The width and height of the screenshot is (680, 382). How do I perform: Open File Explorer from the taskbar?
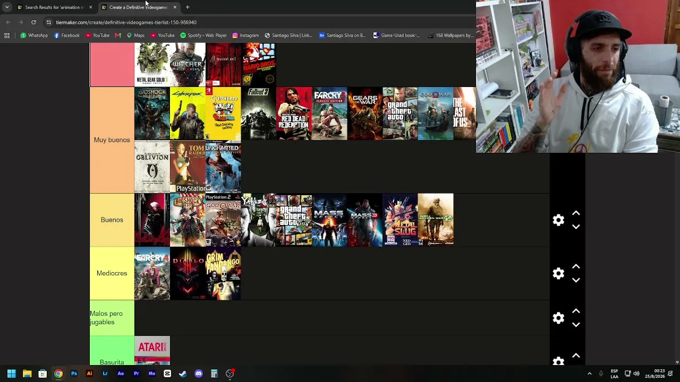click(27, 374)
